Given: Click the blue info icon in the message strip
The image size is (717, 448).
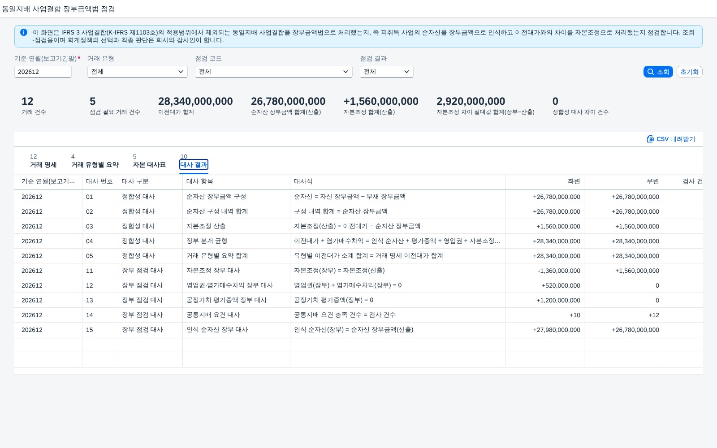Looking at the screenshot, I should pyautogui.click(x=24, y=32).
